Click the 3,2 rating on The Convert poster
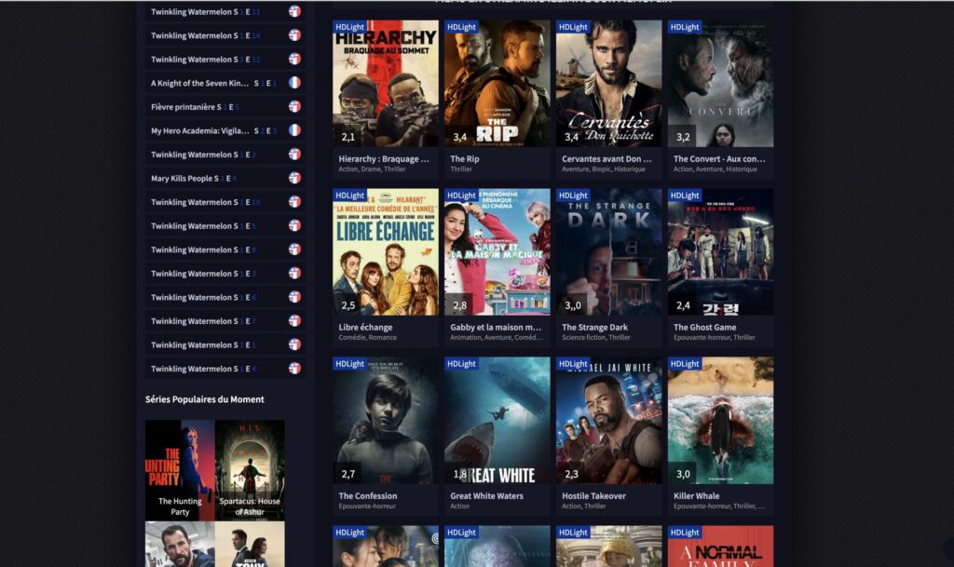 coord(683,137)
